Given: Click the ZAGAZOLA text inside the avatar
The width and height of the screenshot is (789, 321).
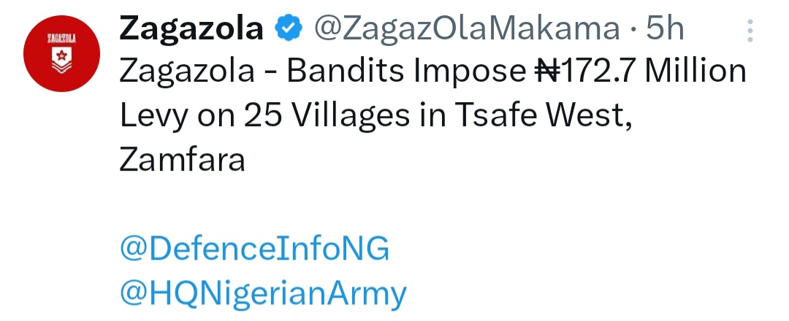Looking at the screenshot, I should pos(58,38).
